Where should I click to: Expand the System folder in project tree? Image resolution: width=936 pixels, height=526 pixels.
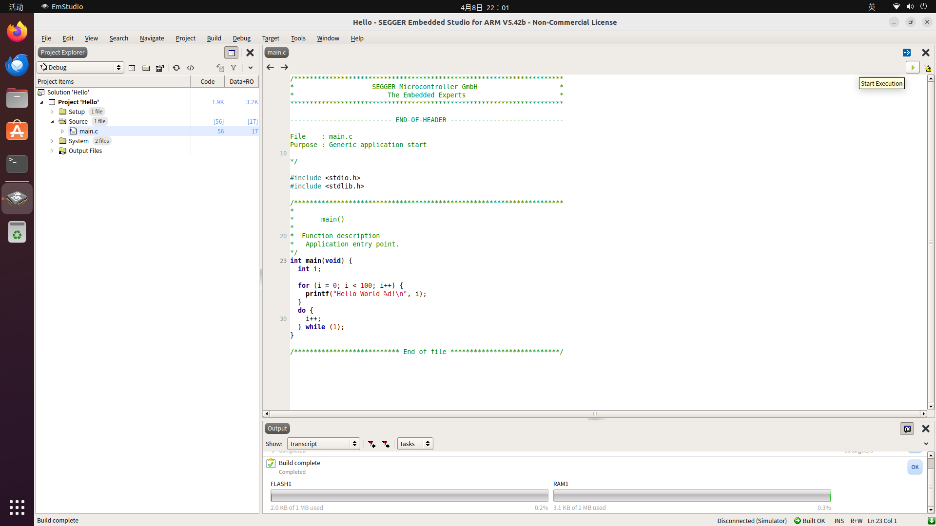(52, 141)
